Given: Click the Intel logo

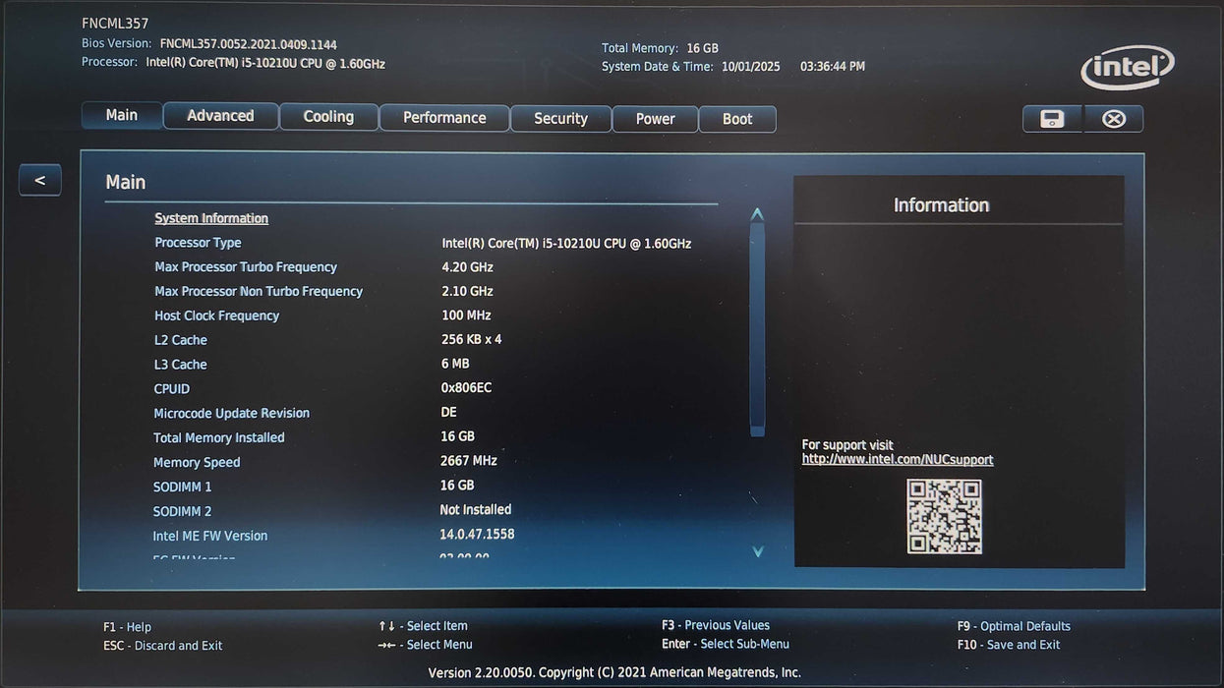Looking at the screenshot, I should pos(1128,69).
